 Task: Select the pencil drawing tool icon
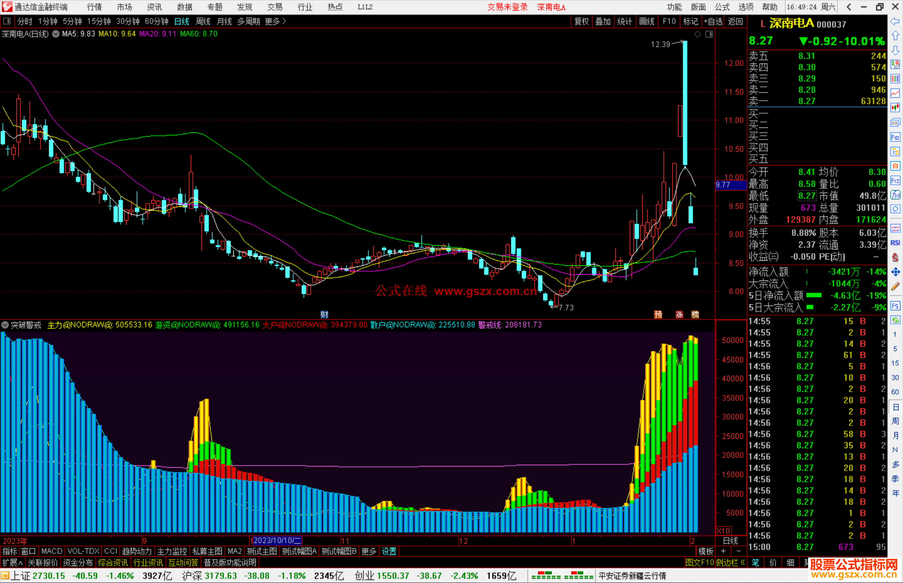895,286
